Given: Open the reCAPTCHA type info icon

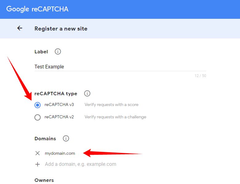Looking at the screenshot, I should (x=87, y=93).
